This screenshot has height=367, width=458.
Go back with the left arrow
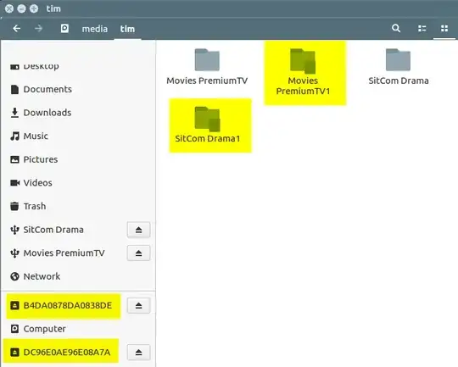(x=17, y=28)
